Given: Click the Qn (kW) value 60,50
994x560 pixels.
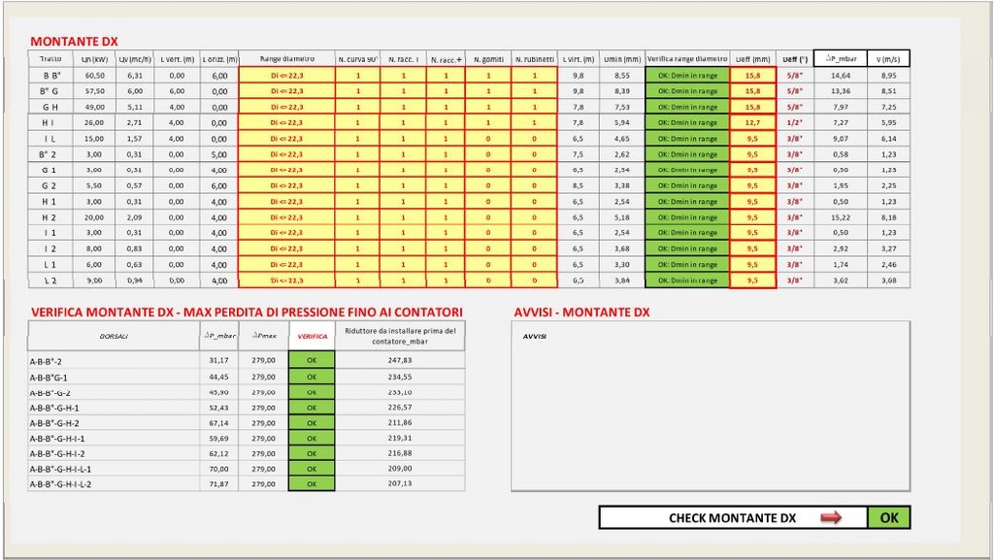Looking at the screenshot, I should tap(95, 76).
